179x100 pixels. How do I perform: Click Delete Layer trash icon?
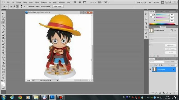coord(174,93)
